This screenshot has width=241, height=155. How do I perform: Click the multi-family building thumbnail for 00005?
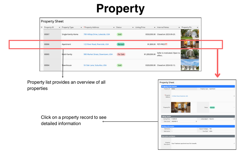coord(189,54)
